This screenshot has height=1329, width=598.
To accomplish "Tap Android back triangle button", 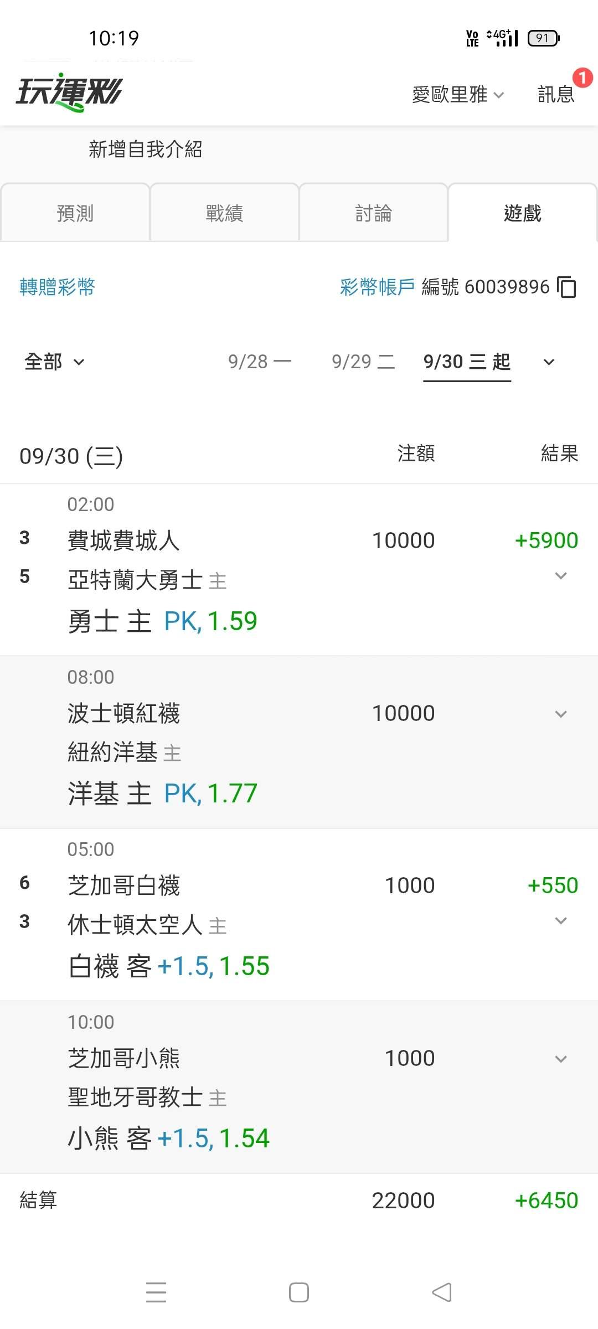I will [442, 1292].
